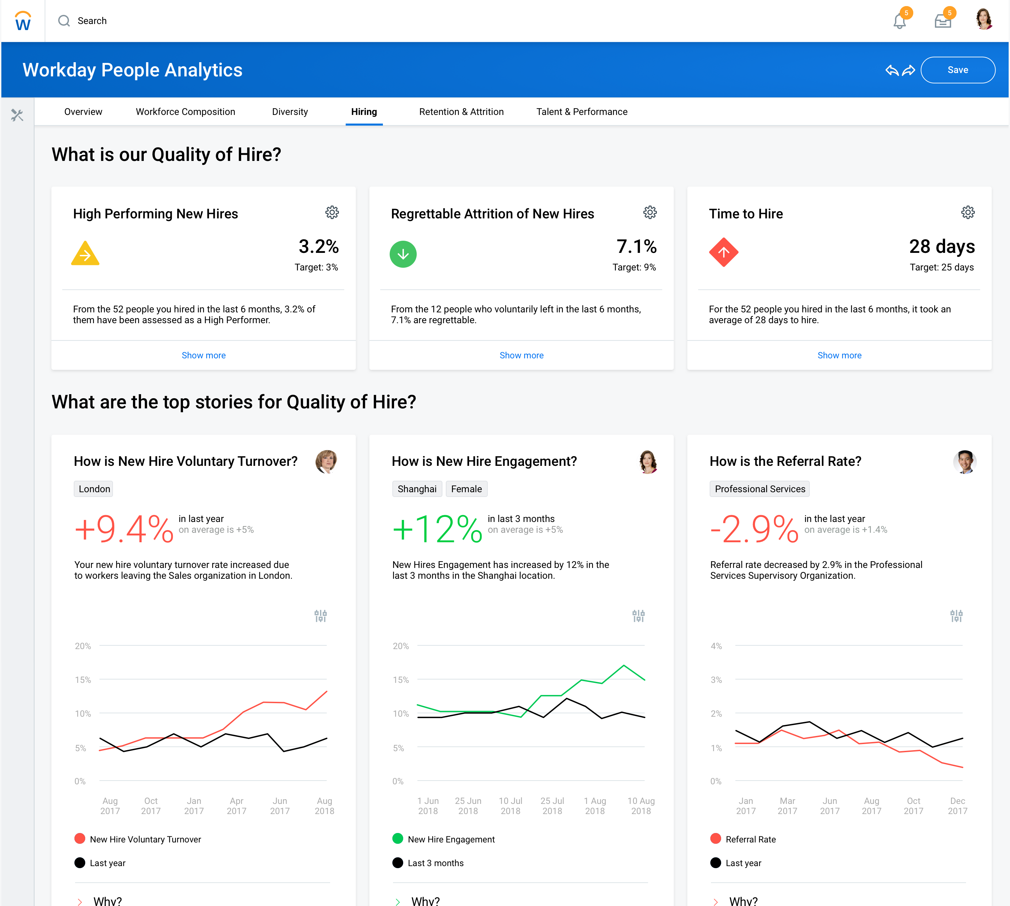Click the undo arrow icon
1010x906 pixels.
892,70
